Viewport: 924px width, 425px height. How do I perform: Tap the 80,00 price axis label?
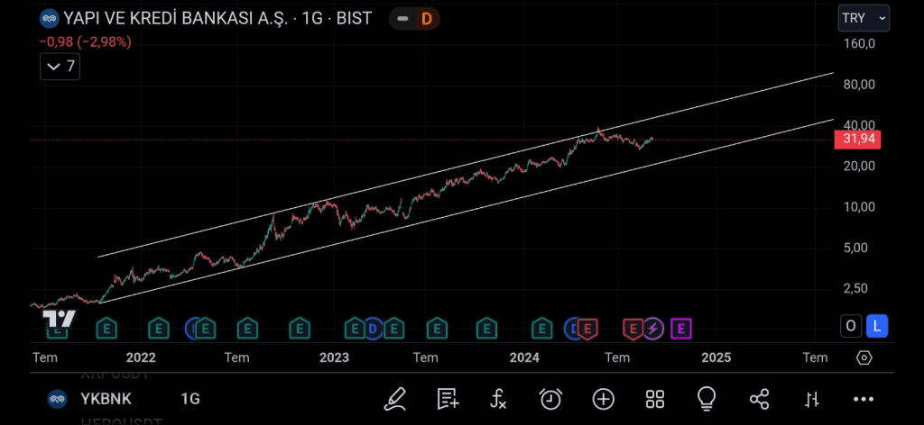(860, 85)
